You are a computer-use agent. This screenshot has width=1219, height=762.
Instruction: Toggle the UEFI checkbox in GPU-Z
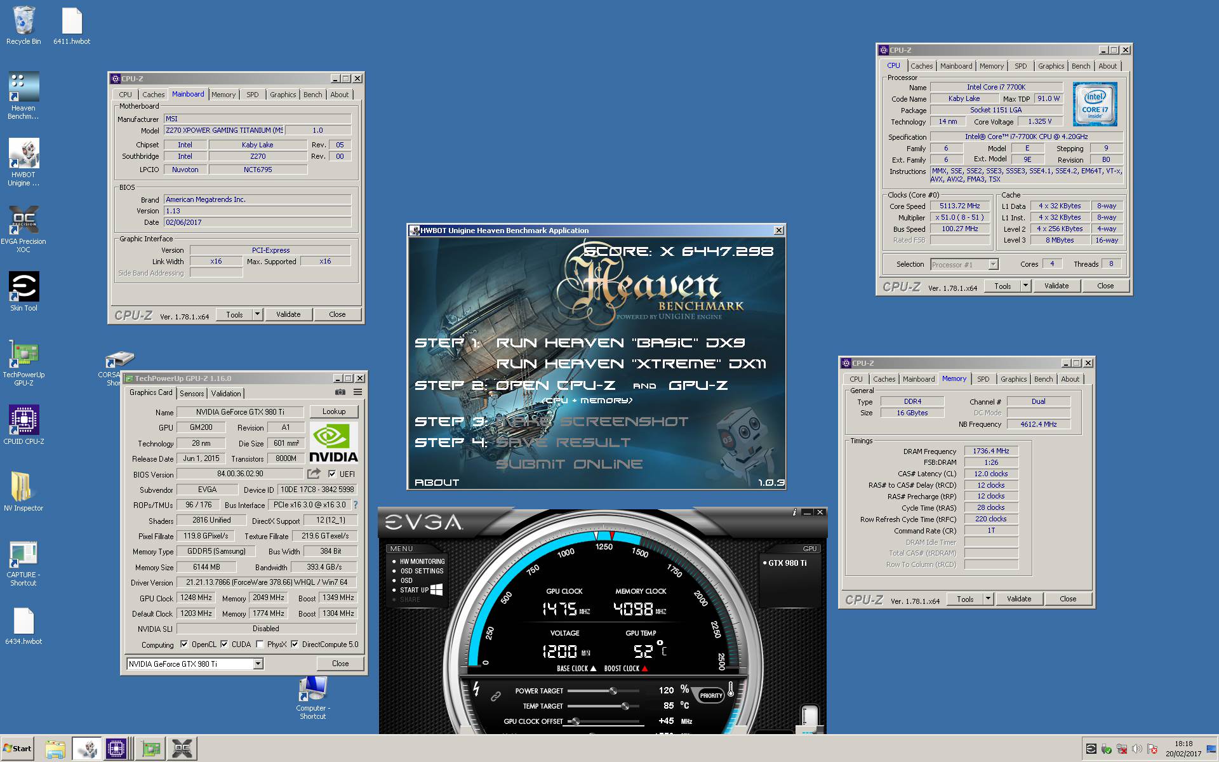click(x=332, y=474)
